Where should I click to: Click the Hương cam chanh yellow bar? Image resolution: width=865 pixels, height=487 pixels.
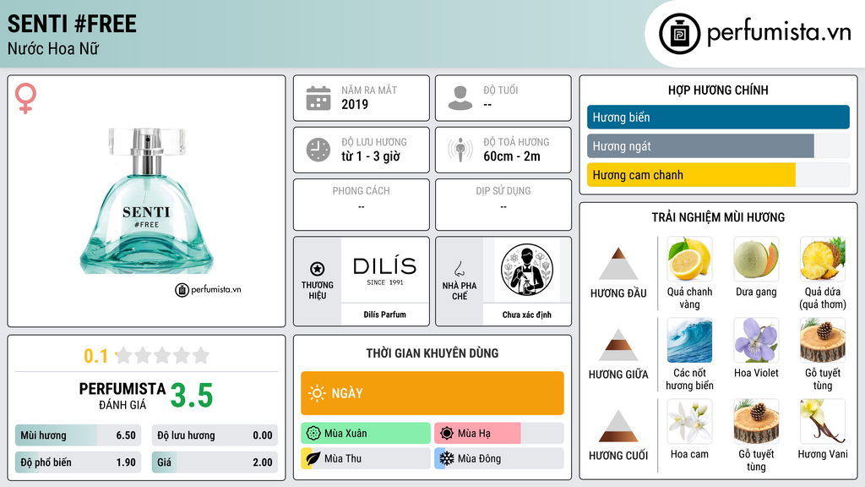point(718,174)
